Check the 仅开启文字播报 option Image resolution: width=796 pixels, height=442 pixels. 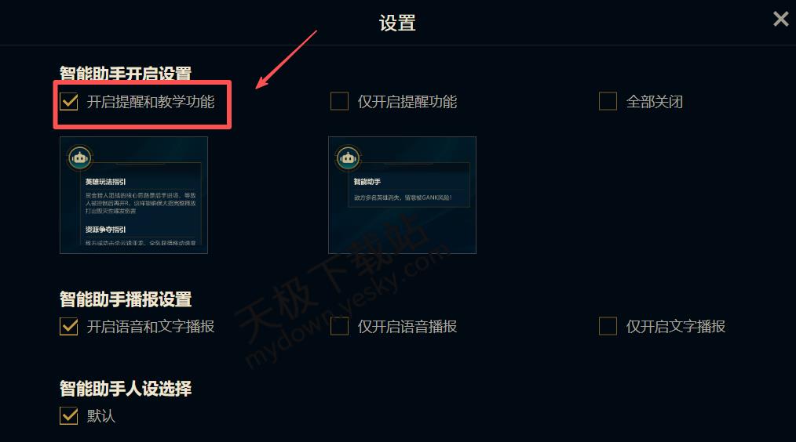coord(608,327)
